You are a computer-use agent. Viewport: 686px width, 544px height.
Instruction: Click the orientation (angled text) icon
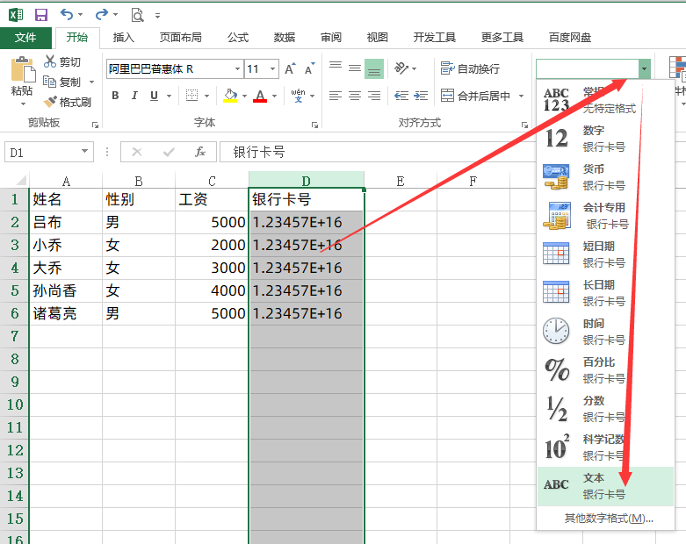(401, 68)
